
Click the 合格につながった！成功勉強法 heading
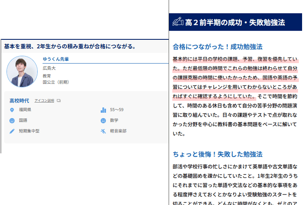click(217, 47)
